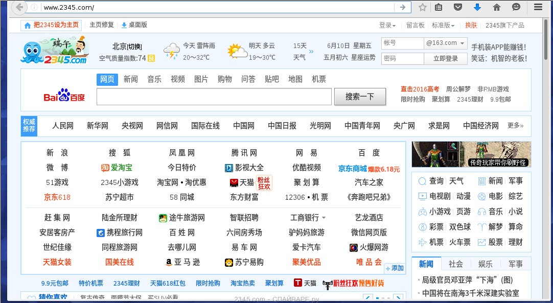This screenshot has width=553, height=303.
Task: Click the browser URL address bar
Action: click(217, 7)
